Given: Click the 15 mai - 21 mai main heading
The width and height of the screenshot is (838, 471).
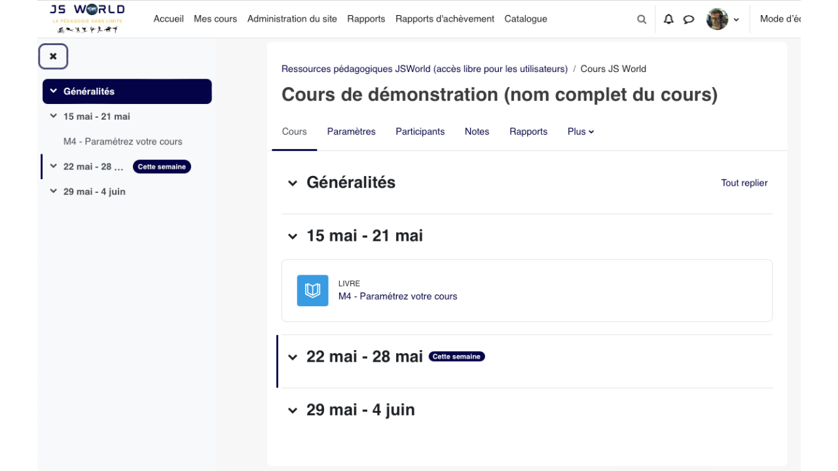Looking at the screenshot, I should click(365, 235).
